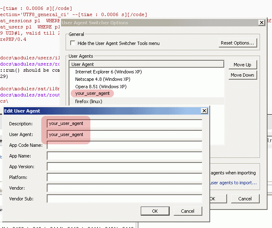Cancel the Edit User Agent dialog

187,211
